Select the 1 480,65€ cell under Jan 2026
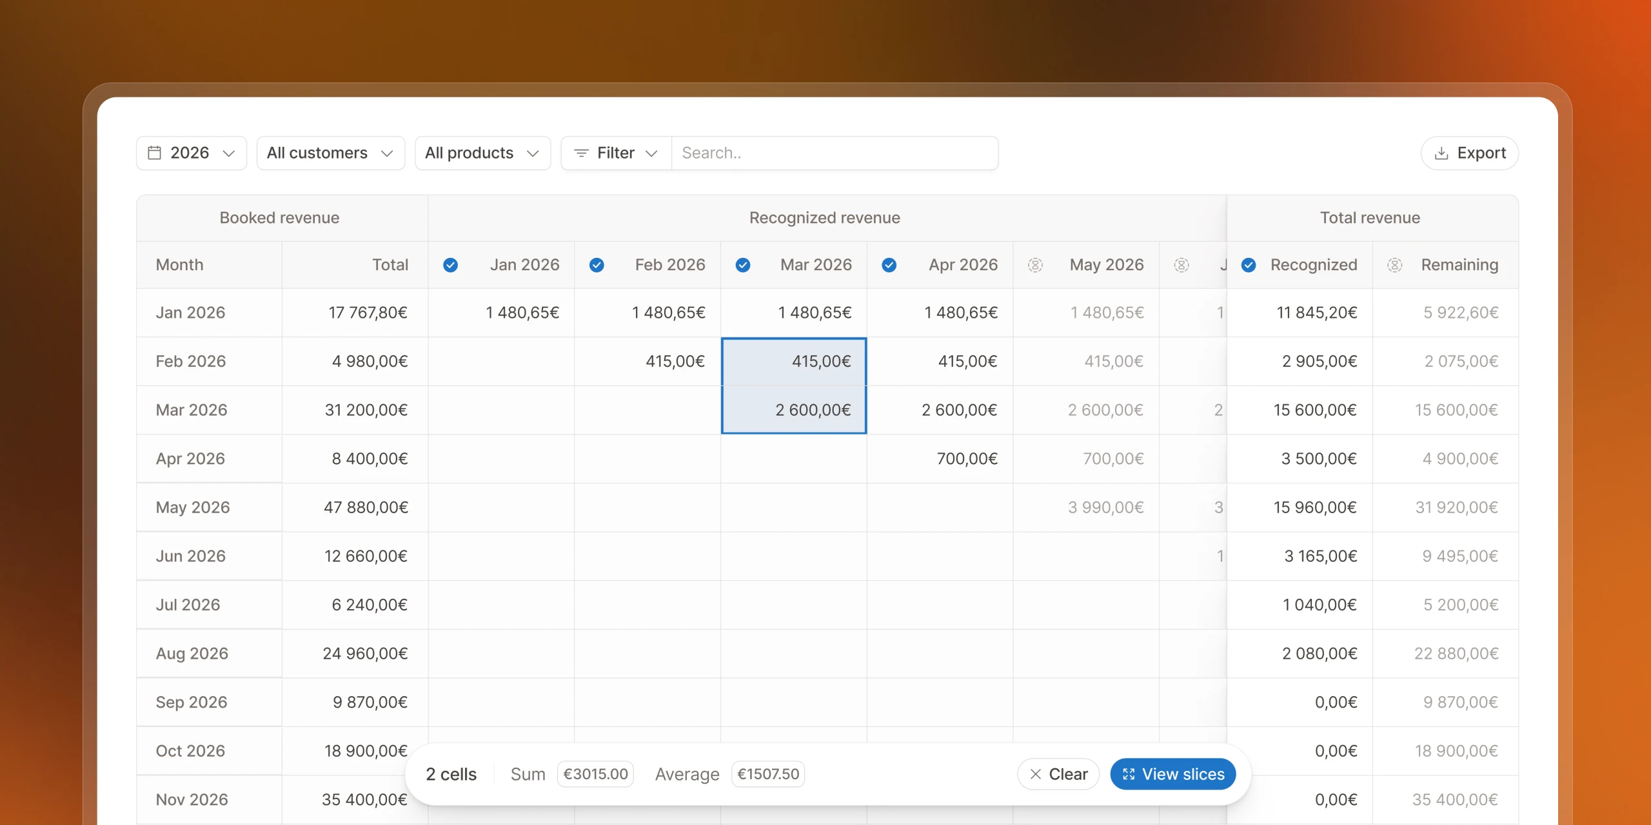1651x825 pixels. 502,313
